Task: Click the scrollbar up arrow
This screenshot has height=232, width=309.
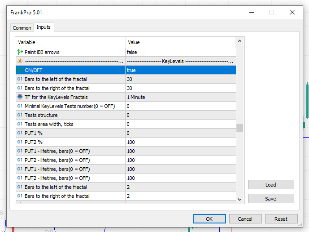Action: (239, 42)
